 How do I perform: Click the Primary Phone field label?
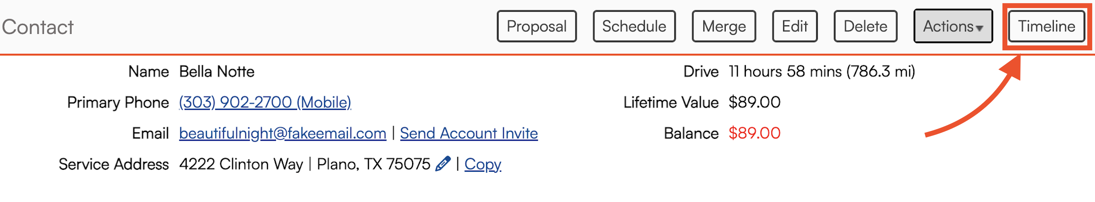pos(118,102)
